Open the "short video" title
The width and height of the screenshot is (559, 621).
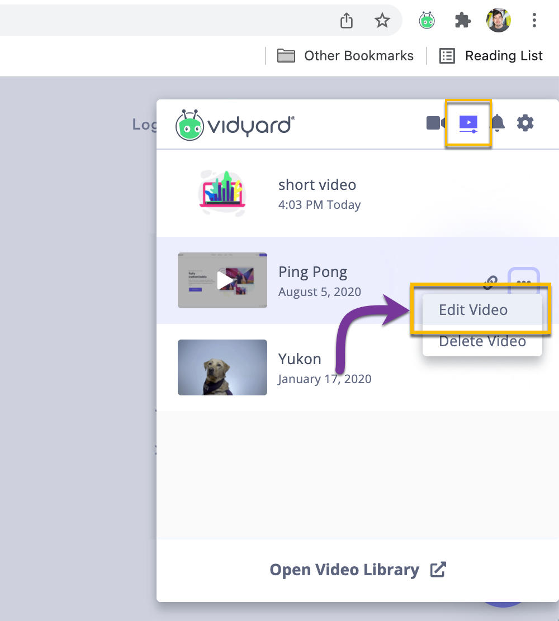(317, 184)
